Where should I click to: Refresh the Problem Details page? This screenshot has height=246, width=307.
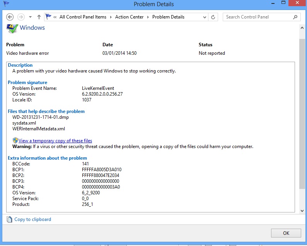click(x=213, y=17)
